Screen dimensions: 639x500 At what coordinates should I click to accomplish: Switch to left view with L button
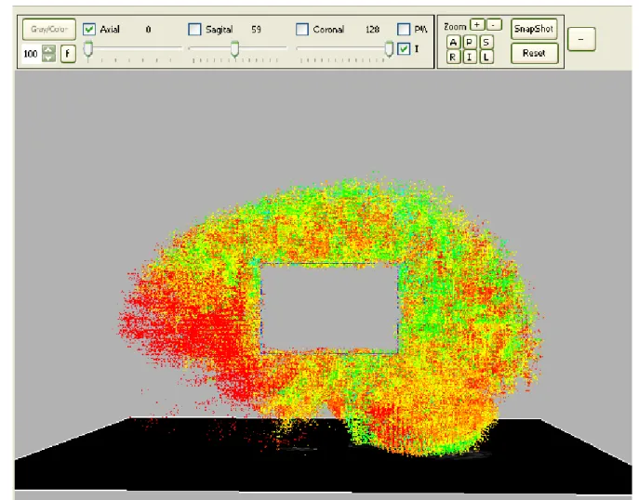click(486, 57)
